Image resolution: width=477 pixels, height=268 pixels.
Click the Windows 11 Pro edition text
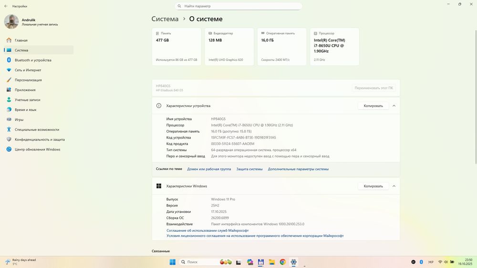[223, 199]
